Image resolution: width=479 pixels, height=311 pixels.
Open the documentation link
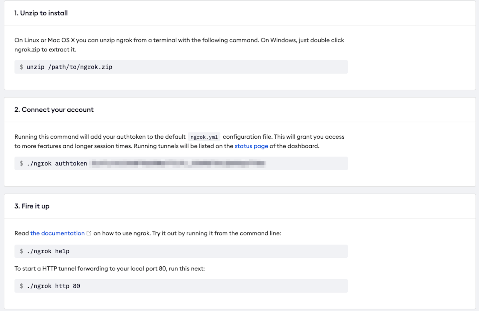point(57,233)
